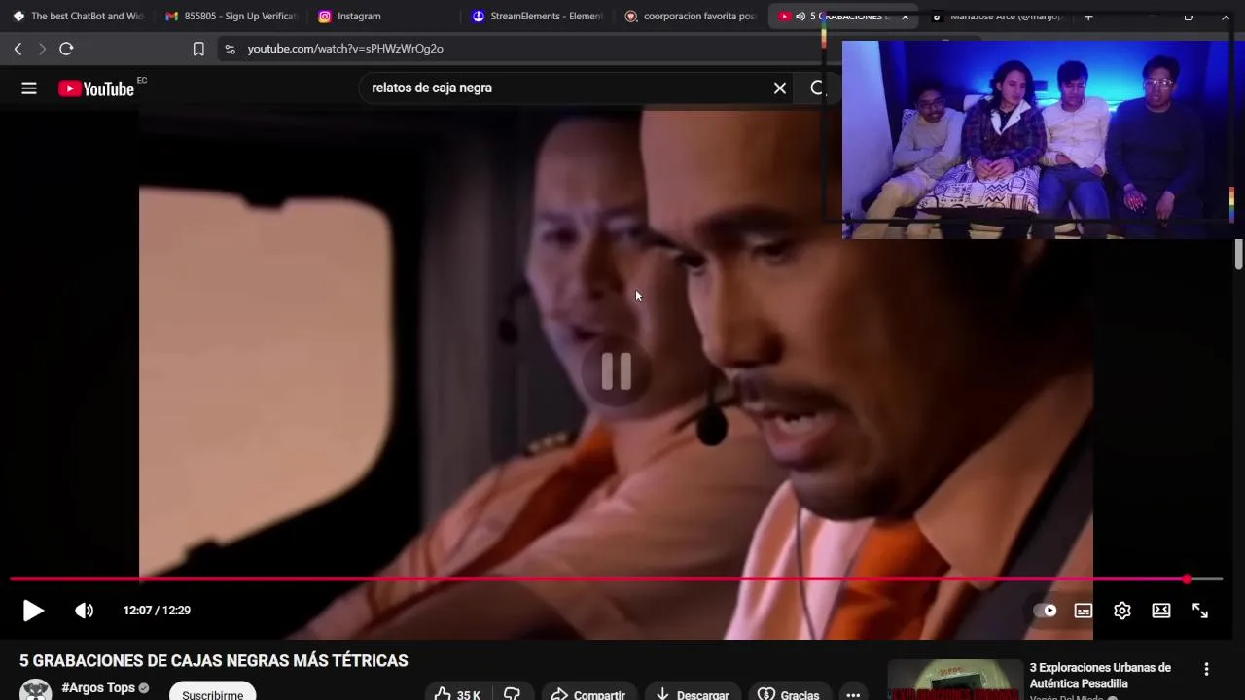This screenshot has width=1245, height=700.
Task: Switch to Gmail '855805 - Sign Up' tab
Action: tap(231, 17)
